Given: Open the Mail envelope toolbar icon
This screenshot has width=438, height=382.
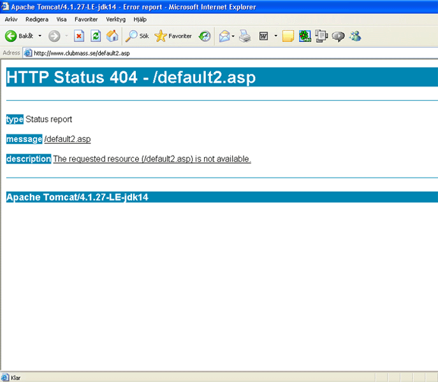Looking at the screenshot, I should (x=224, y=36).
